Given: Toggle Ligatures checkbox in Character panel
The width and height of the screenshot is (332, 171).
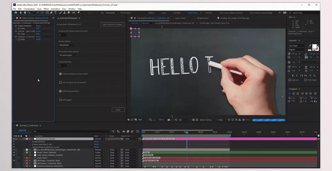Looking at the screenshot, I should (290, 80).
